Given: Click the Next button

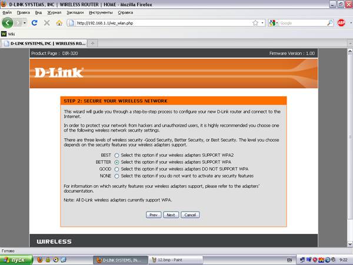Looking at the screenshot, I should tap(171, 215).
